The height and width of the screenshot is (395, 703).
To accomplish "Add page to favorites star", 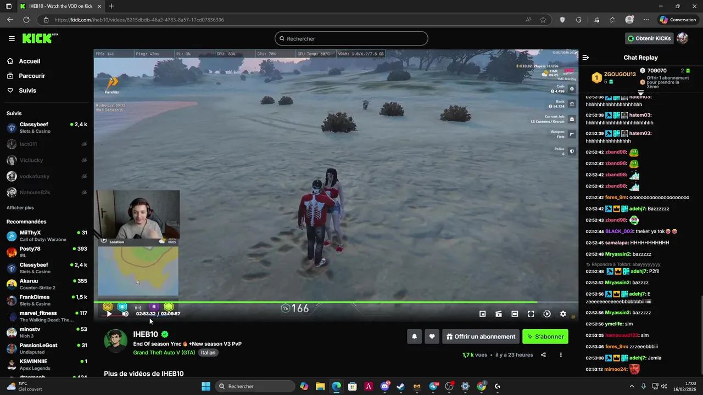I will pos(543,20).
